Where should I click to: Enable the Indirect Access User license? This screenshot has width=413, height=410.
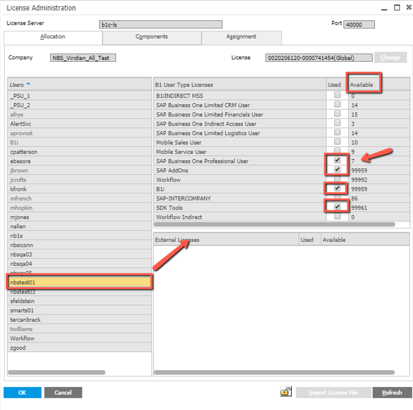337,123
